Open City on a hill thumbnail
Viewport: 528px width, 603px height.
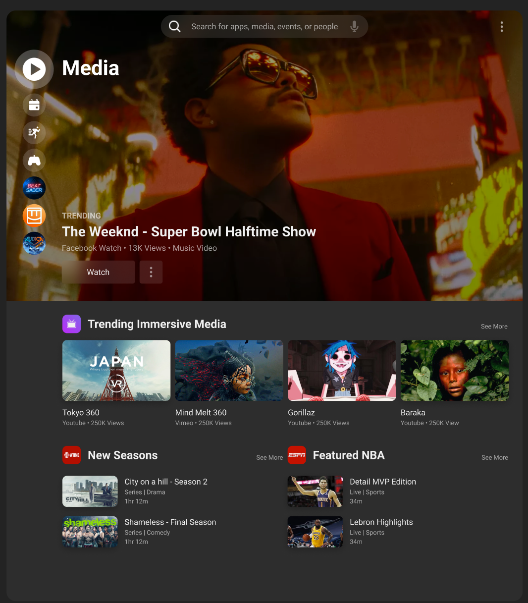[x=90, y=492]
